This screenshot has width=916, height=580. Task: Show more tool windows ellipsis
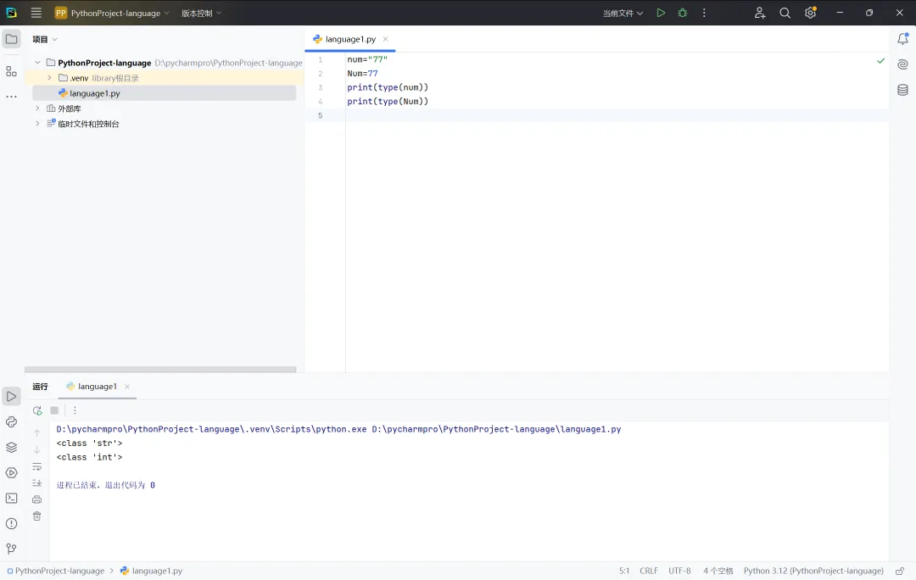(11, 97)
